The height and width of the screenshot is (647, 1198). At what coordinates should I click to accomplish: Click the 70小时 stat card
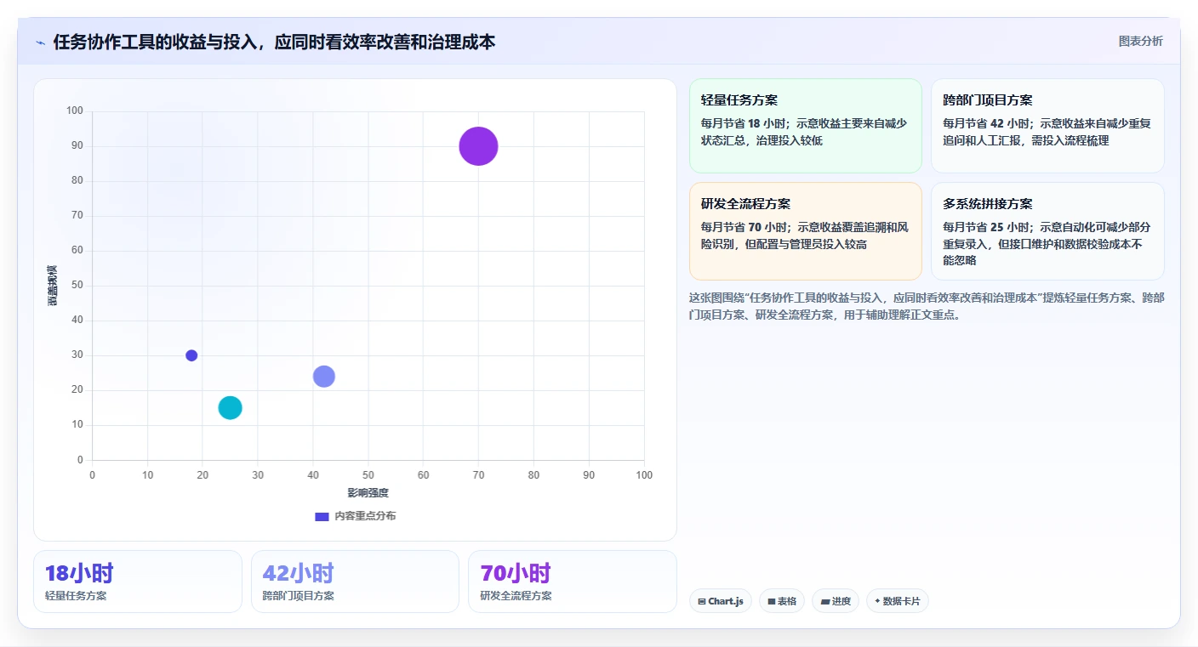point(573,582)
